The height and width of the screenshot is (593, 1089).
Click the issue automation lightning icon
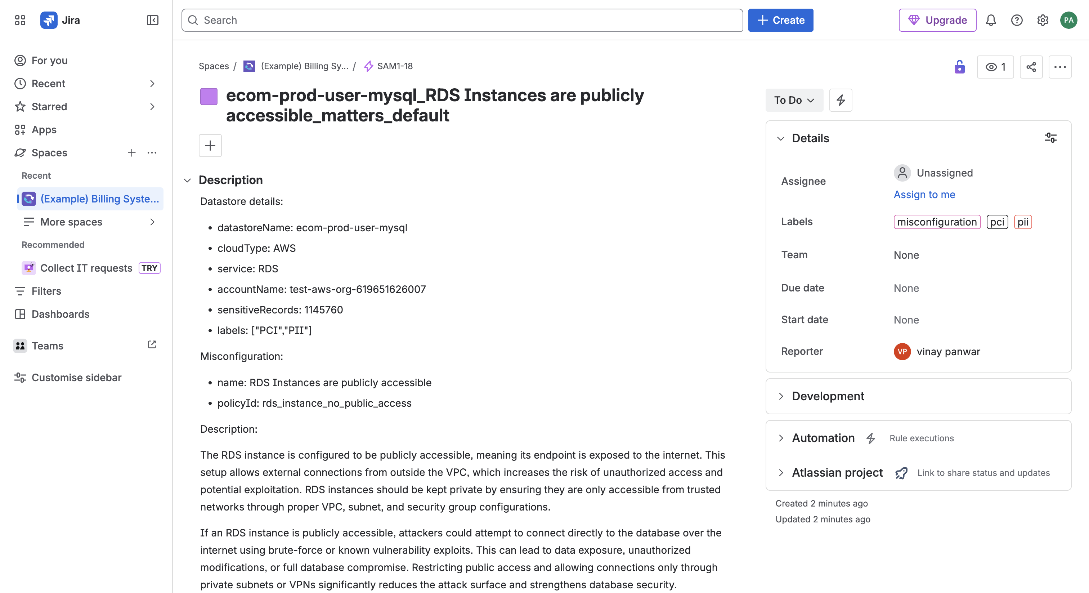click(x=840, y=100)
